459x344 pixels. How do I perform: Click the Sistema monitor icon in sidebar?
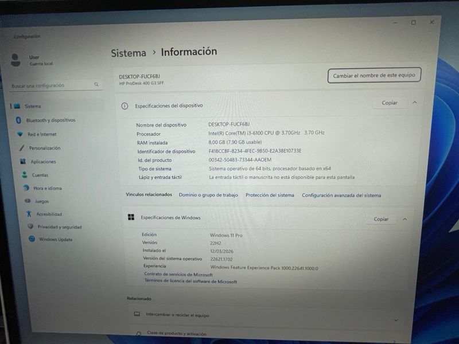pyautogui.click(x=17, y=106)
